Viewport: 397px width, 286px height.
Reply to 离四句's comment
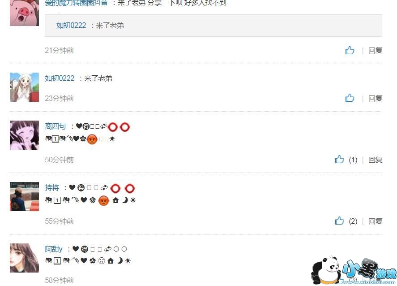point(375,160)
